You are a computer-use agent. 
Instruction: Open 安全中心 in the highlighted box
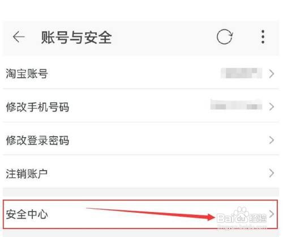140,214
